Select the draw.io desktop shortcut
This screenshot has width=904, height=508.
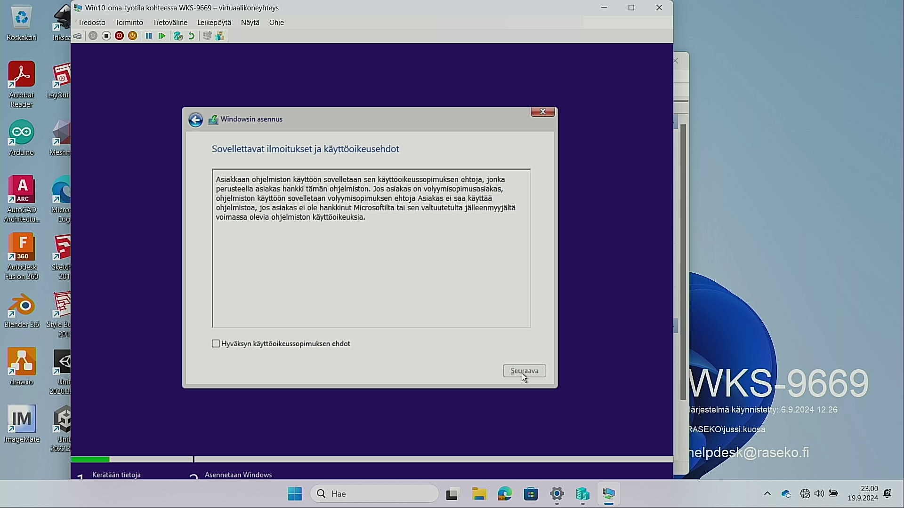[x=22, y=367]
